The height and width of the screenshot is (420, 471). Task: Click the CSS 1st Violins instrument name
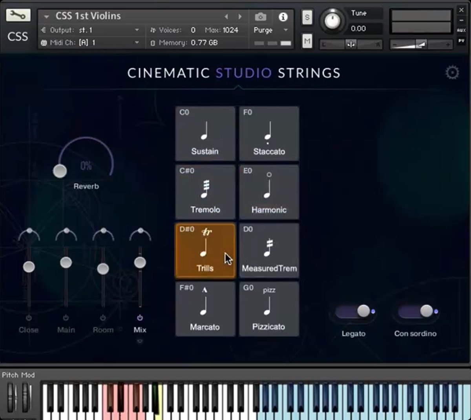[x=88, y=16]
